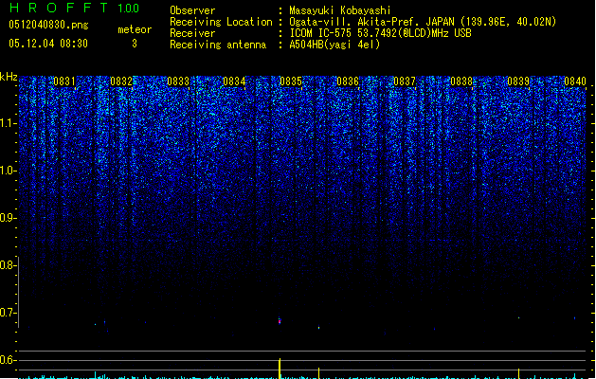Screen dimensions: 596x379
Task: Click the 1.1 kHz axis label
Action: tap(8, 123)
